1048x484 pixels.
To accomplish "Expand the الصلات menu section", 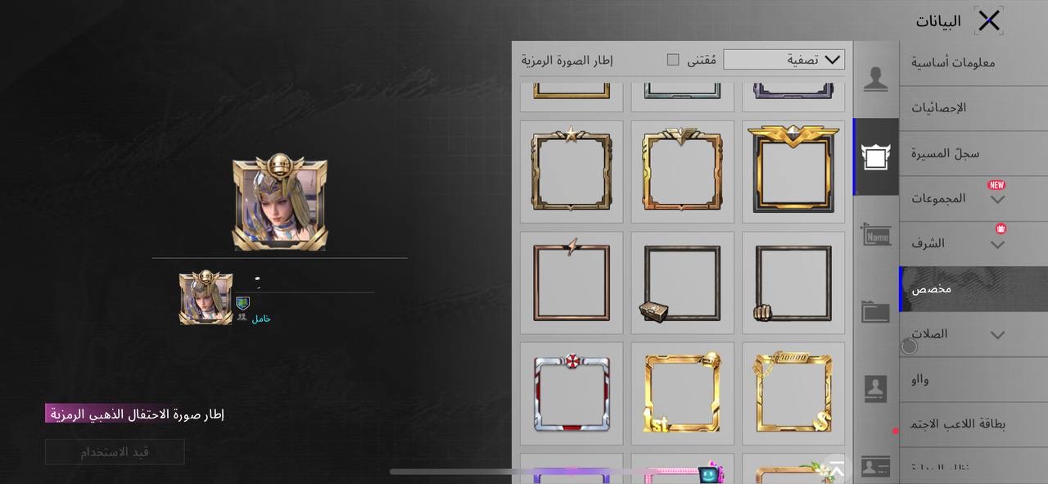I will pos(973,334).
